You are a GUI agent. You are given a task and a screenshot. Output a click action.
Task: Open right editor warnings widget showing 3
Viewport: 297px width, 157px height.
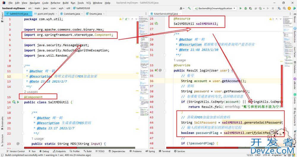point(271,19)
